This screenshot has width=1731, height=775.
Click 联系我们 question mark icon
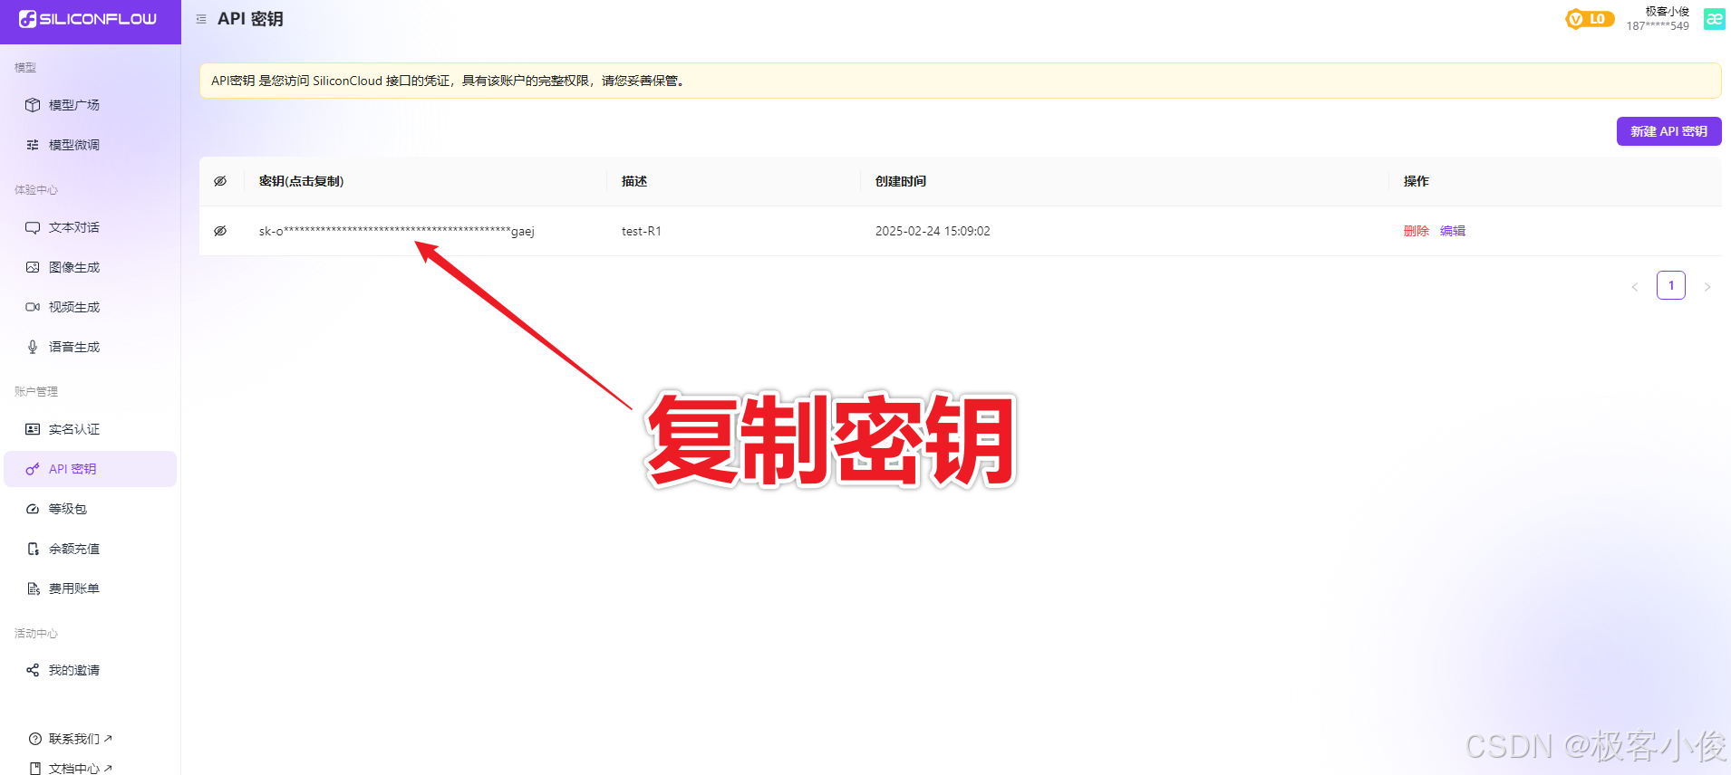click(x=35, y=739)
